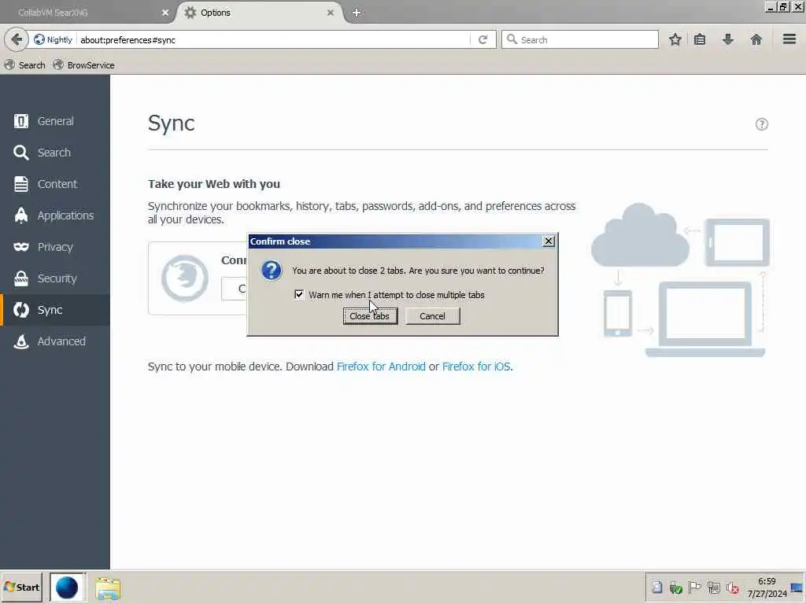Select the Sync preferences pane
The height and width of the screenshot is (604, 806).
coord(55,310)
